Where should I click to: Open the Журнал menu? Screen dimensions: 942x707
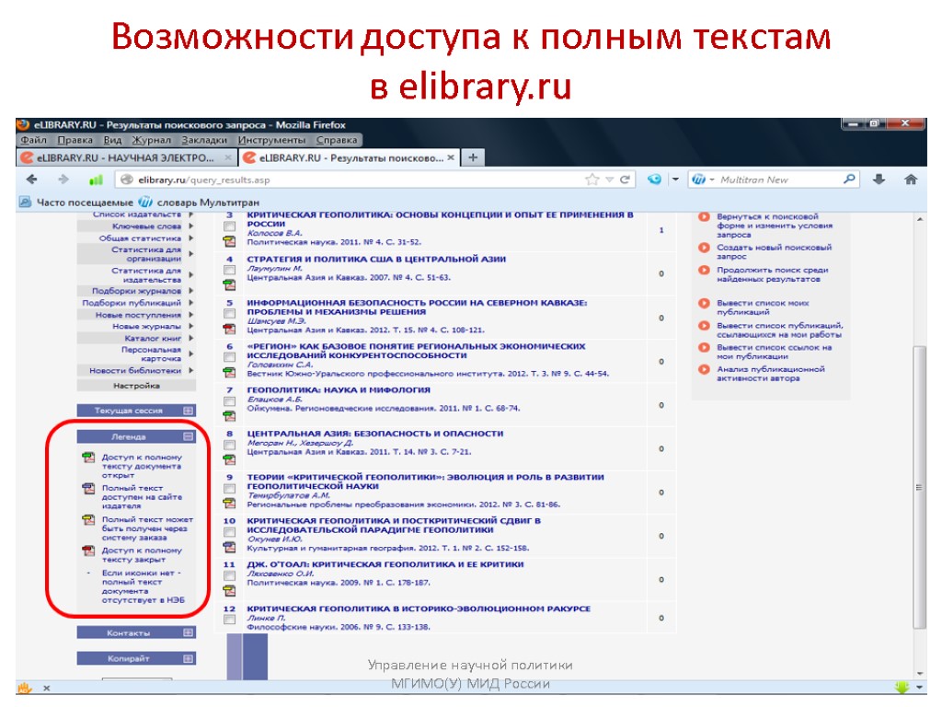tap(152, 140)
